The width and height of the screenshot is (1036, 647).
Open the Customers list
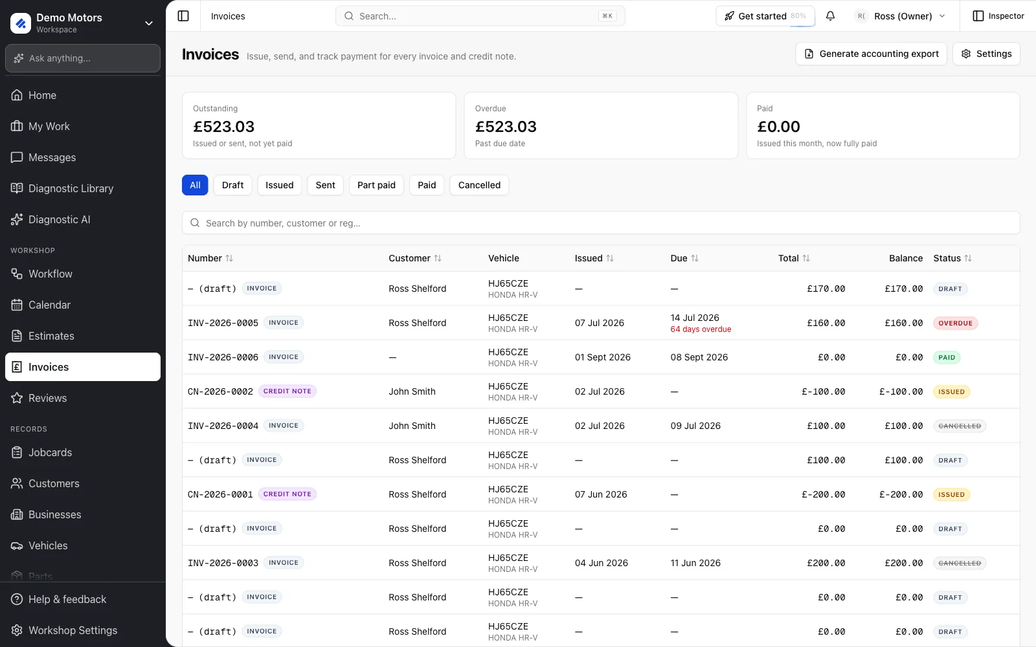click(83, 483)
